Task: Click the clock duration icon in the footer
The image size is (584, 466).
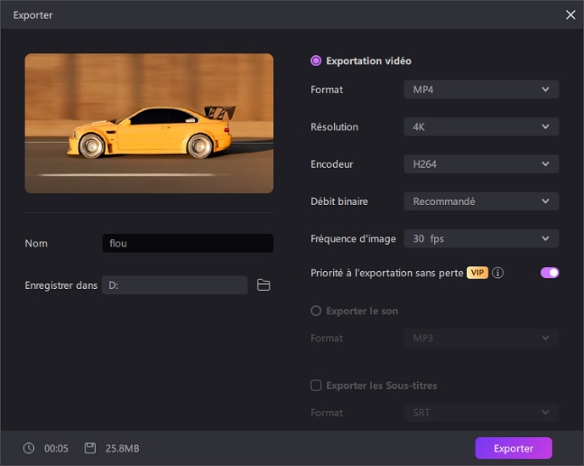Action: 29,448
